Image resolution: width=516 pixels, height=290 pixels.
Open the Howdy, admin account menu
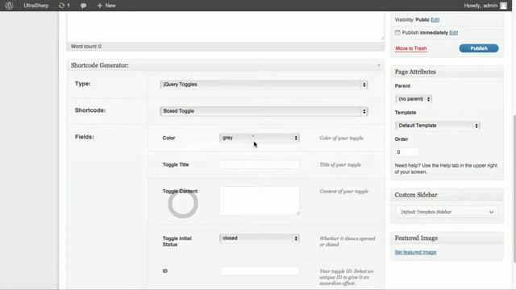485,6
